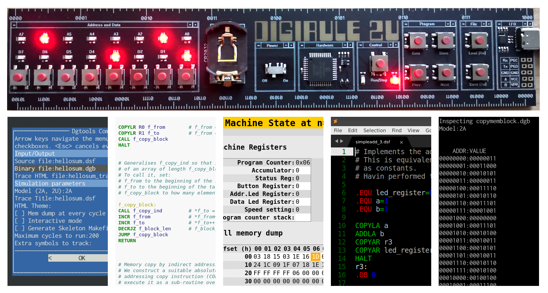The width and height of the screenshot is (548, 293).
Task: Open the Selection menu in Sublime Text
Action: click(x=374, y=131)
